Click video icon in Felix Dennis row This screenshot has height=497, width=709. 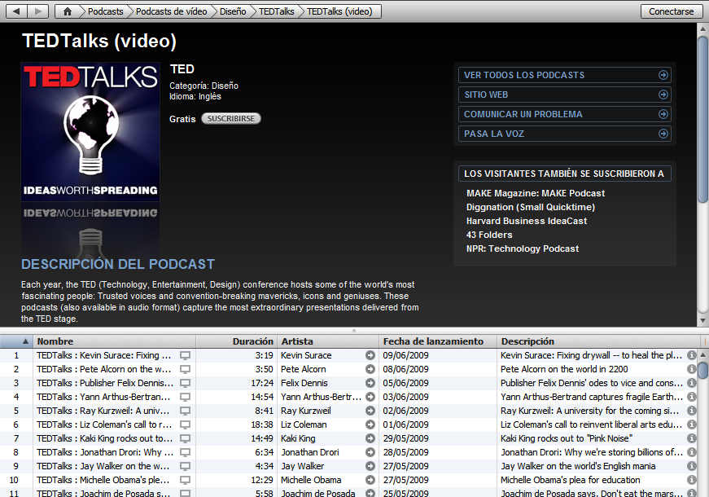(x=185, y=384)
